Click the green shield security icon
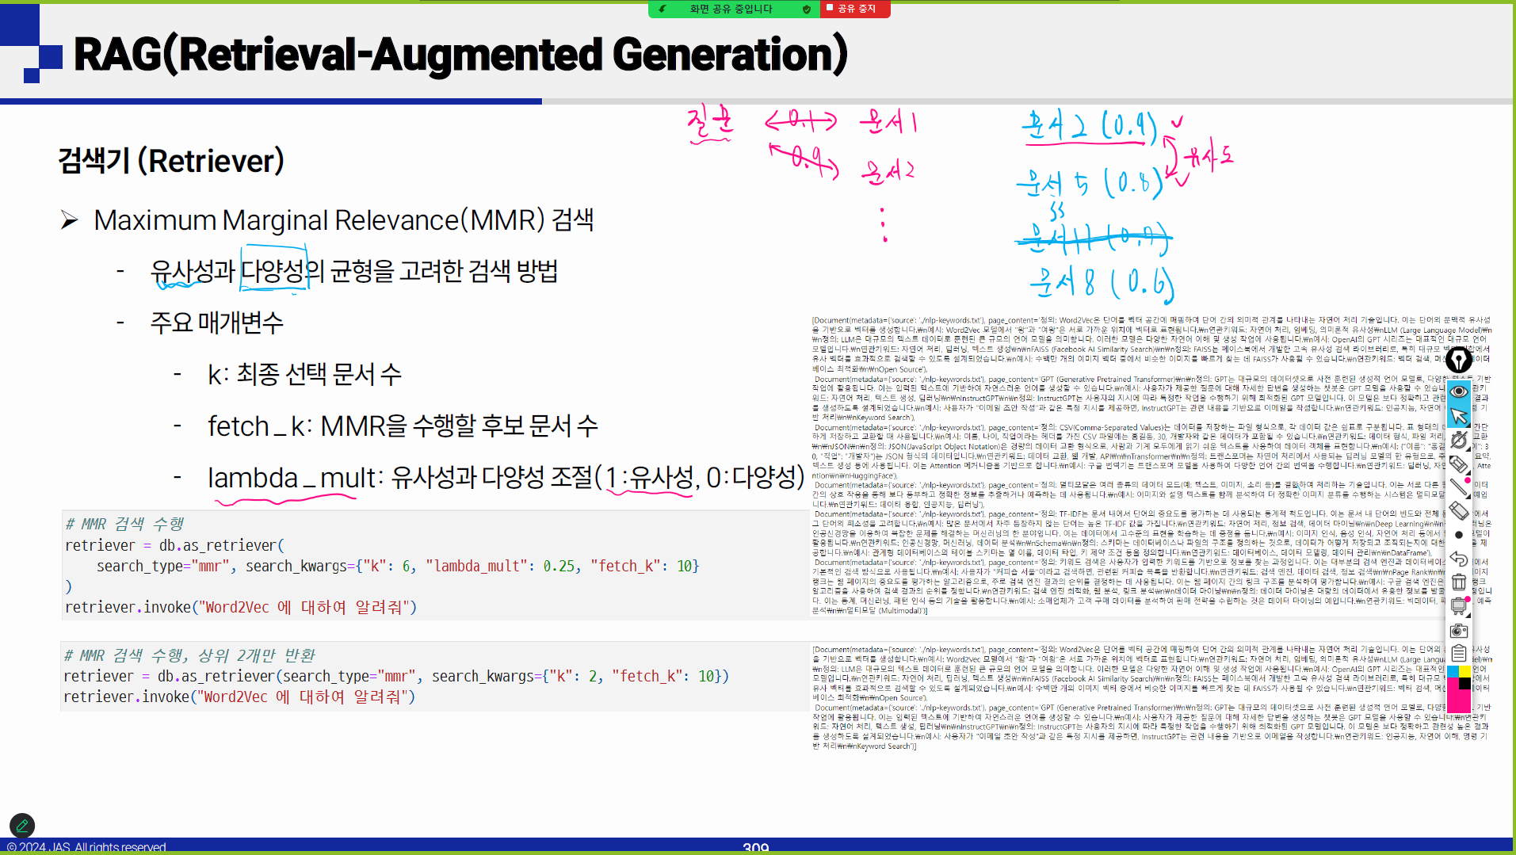Viewport: 1516px width, 855px height. click(807, 9)
